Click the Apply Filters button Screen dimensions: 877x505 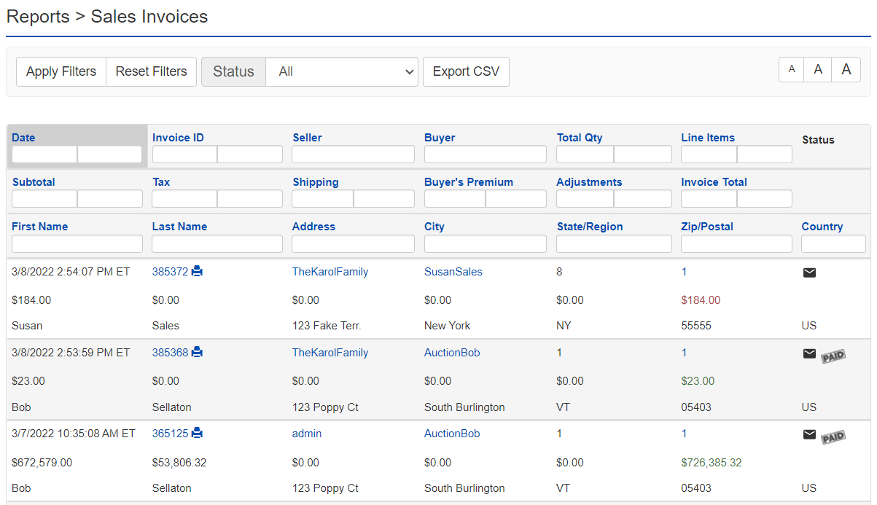61,71
